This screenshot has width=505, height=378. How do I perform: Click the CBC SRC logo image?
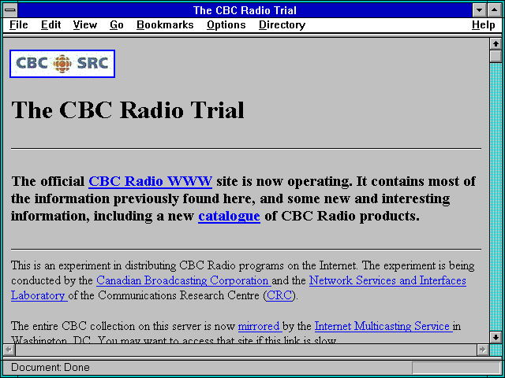point(62,64)
